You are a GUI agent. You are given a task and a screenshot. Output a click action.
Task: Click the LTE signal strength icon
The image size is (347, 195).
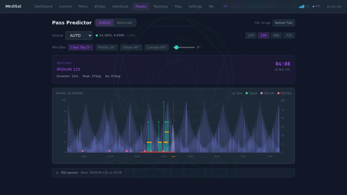[301, 6]
